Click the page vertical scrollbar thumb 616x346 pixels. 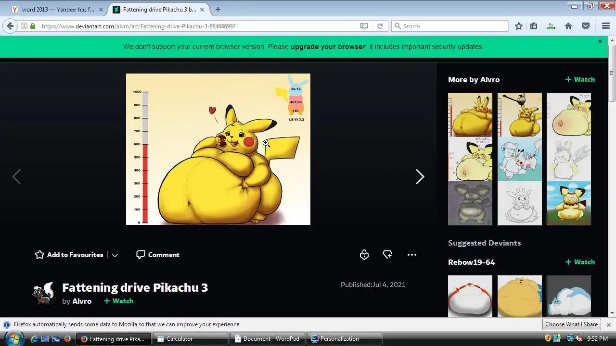click(x=612, y=73)
